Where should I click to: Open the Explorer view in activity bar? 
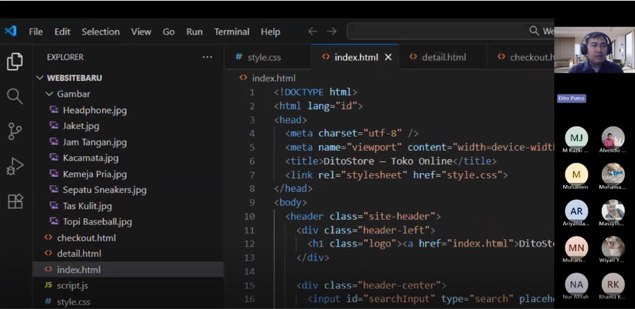click(15, 61)
